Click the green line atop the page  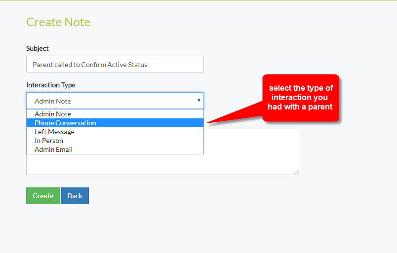[x=198, y=0]
